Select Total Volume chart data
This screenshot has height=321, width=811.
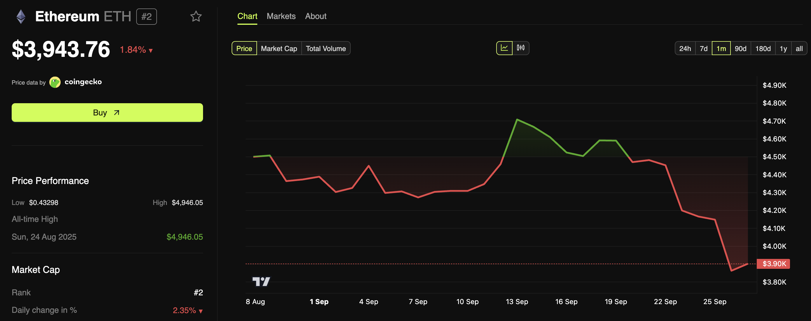tap(326, 48)
